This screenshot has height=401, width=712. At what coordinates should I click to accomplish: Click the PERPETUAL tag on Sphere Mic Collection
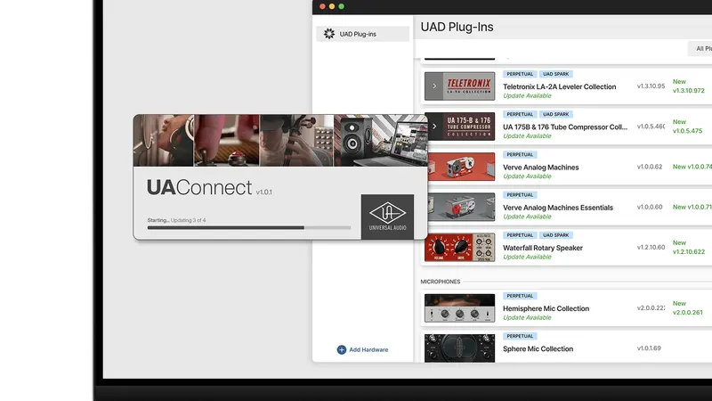click(520, 337)
